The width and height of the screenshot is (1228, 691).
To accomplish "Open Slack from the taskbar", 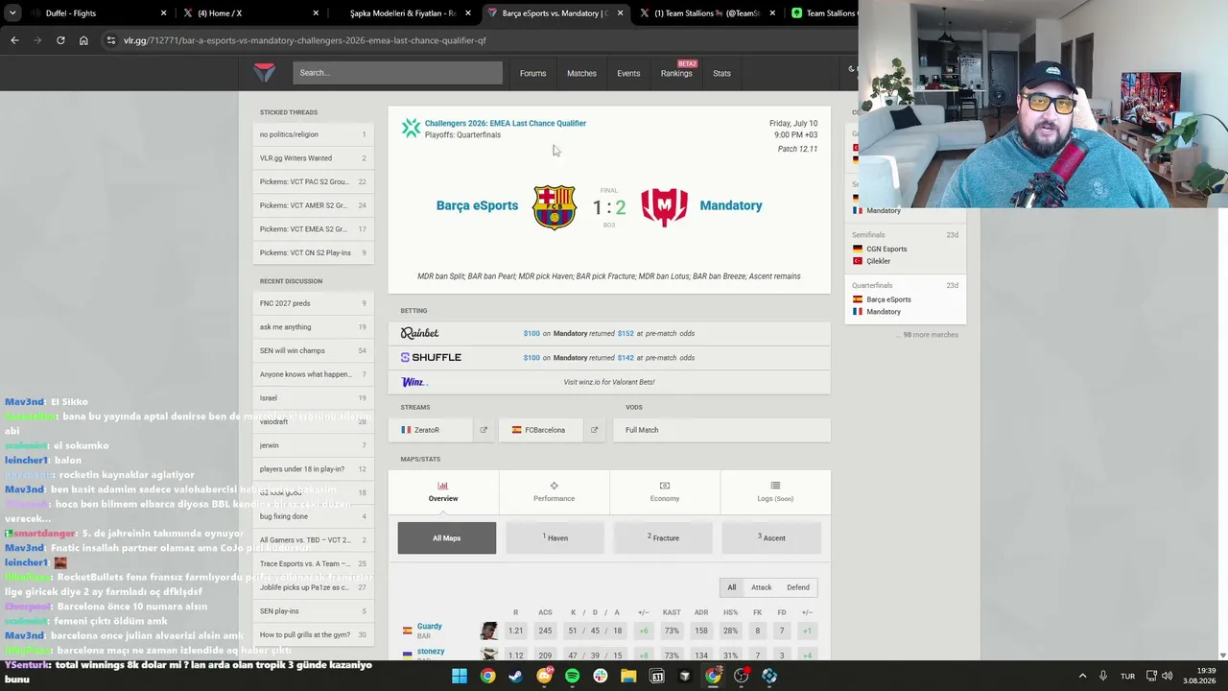I will pos(601,677).
